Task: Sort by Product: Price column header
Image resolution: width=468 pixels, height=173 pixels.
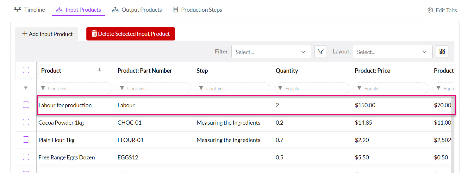Action: [372, 71]
